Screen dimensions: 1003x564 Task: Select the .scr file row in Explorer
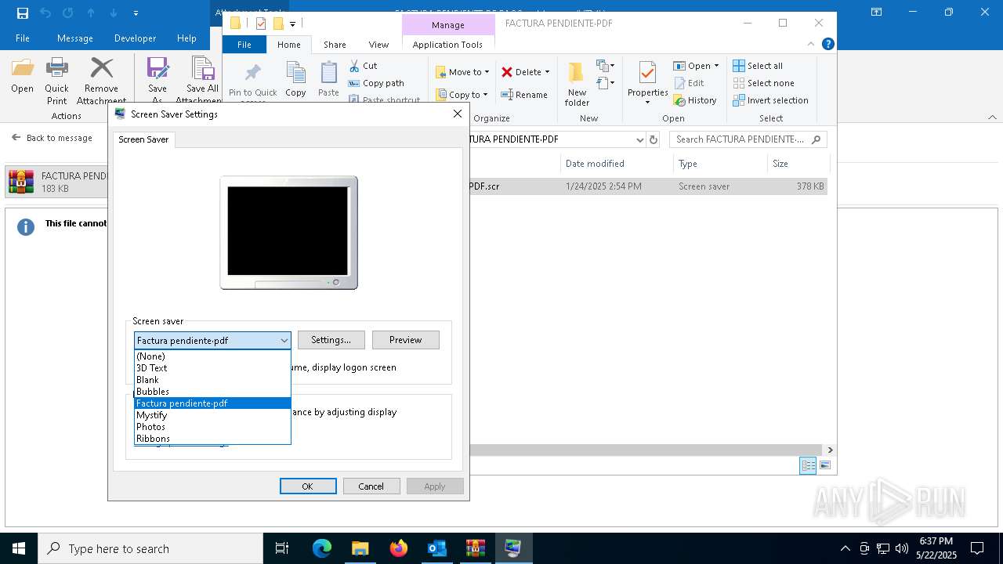[x=648, y=186]
